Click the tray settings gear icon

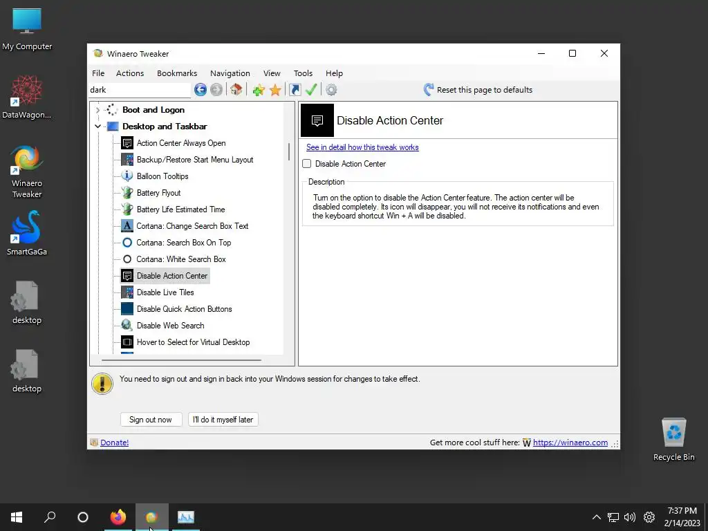point(649,517)
